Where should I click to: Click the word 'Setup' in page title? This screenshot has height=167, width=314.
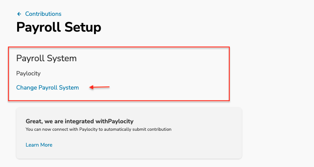83,27
